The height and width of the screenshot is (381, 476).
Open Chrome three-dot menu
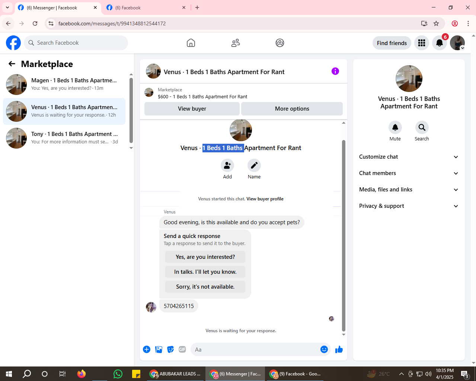pos(468,23)
